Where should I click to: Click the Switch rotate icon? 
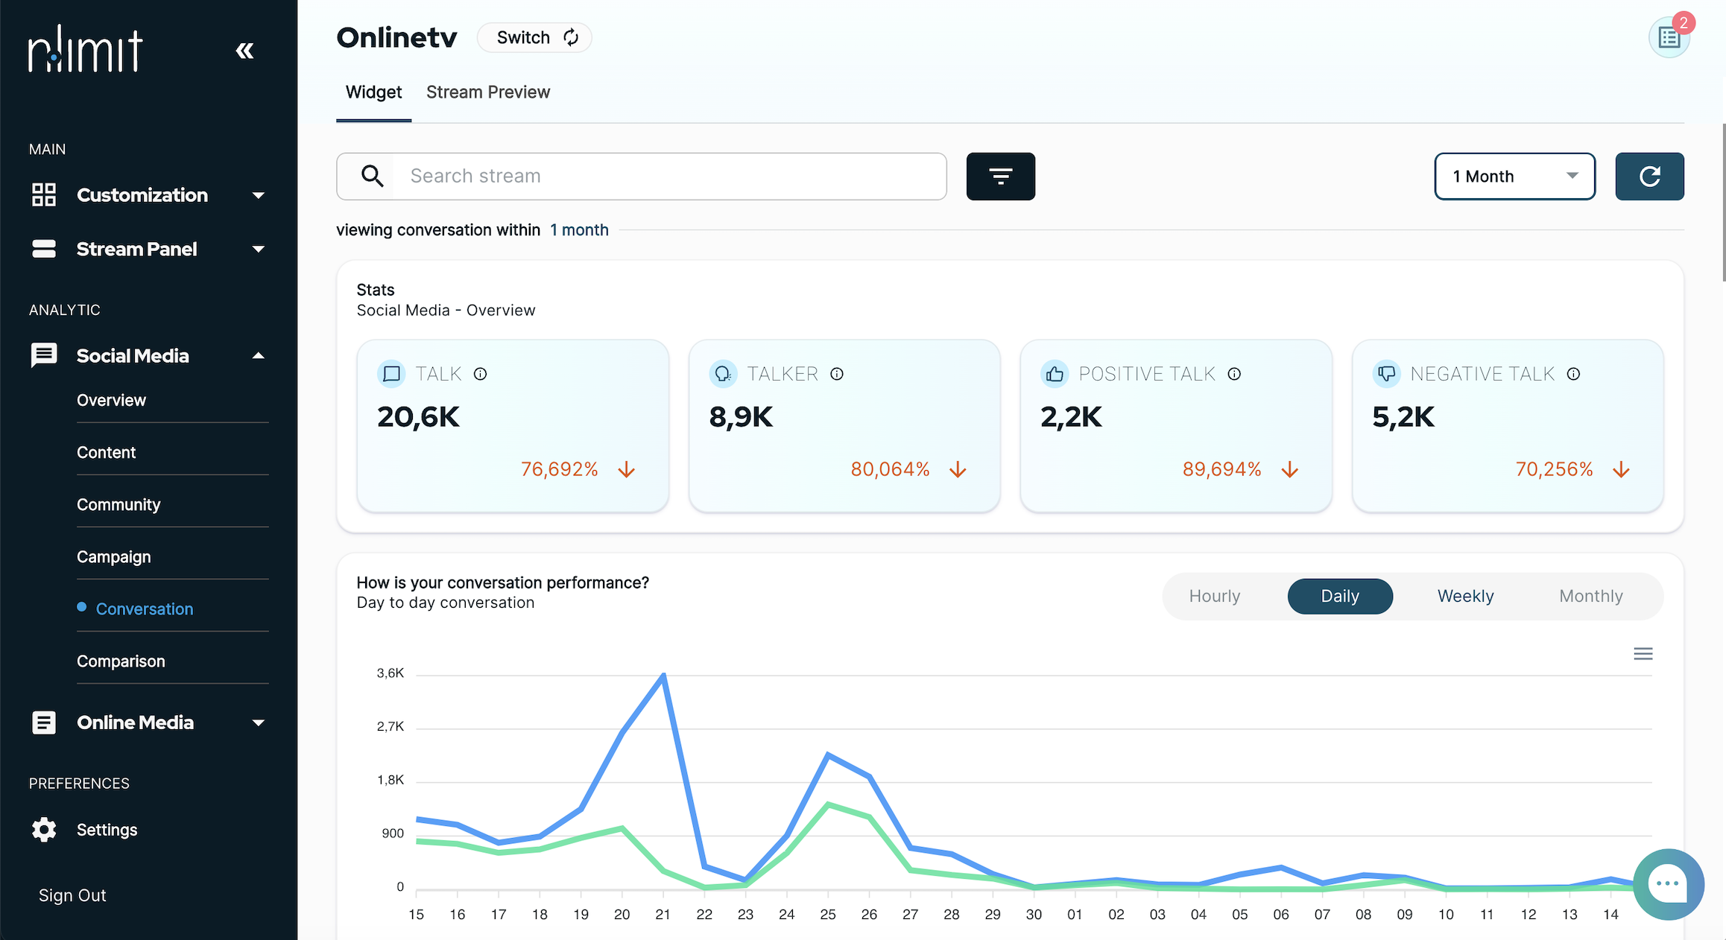pos(571,37)
